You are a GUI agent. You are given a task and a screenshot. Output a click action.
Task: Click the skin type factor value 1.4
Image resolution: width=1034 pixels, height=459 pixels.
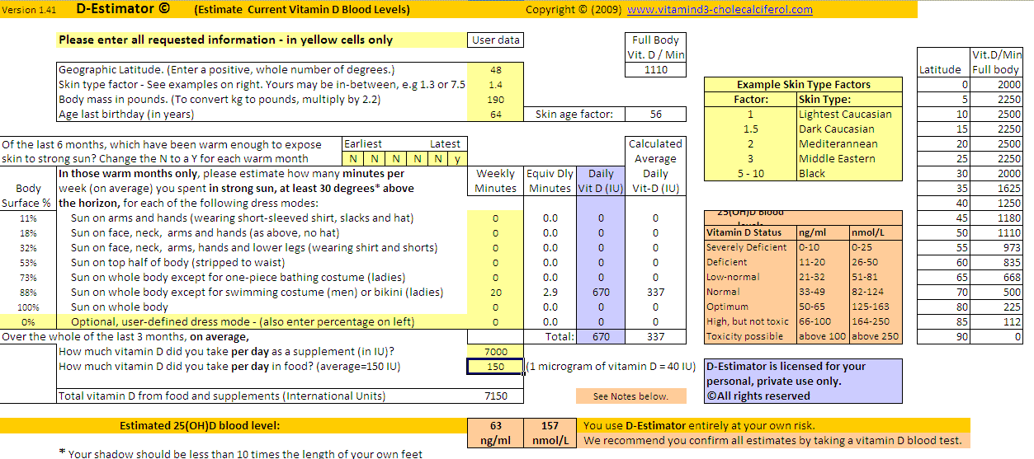(495, 85)
